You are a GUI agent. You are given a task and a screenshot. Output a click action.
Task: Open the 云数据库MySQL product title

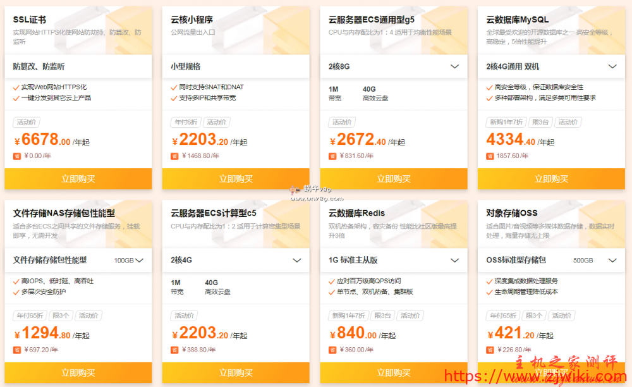[x=517, y=20]
